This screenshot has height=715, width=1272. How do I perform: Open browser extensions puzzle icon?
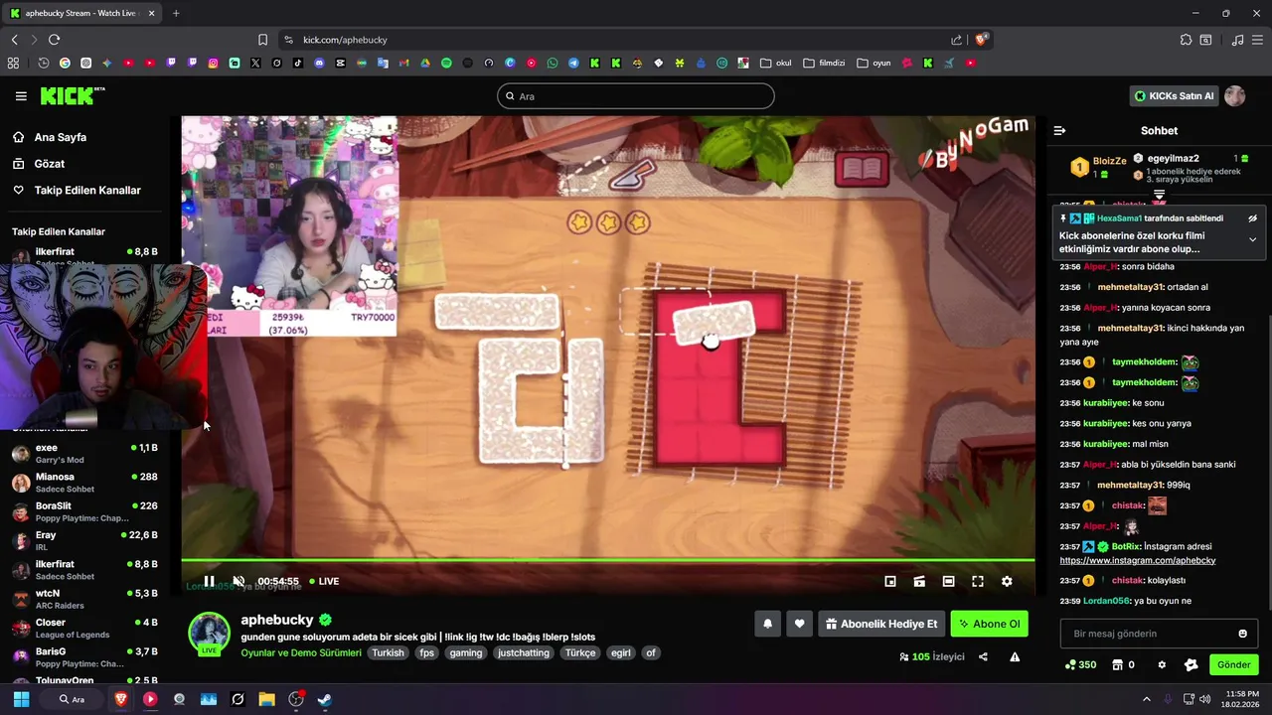click(x=1186, y=40)
